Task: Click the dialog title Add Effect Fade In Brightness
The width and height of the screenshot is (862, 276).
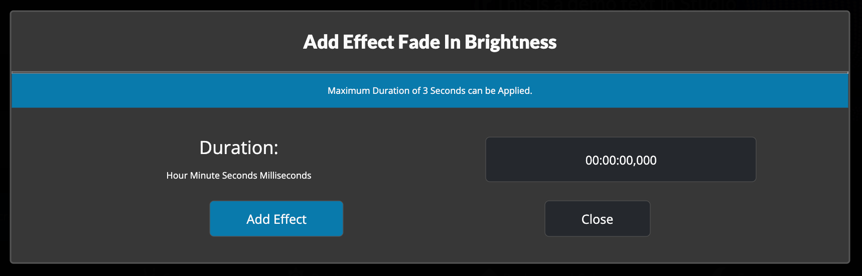Action: click(x=429, y=42)
